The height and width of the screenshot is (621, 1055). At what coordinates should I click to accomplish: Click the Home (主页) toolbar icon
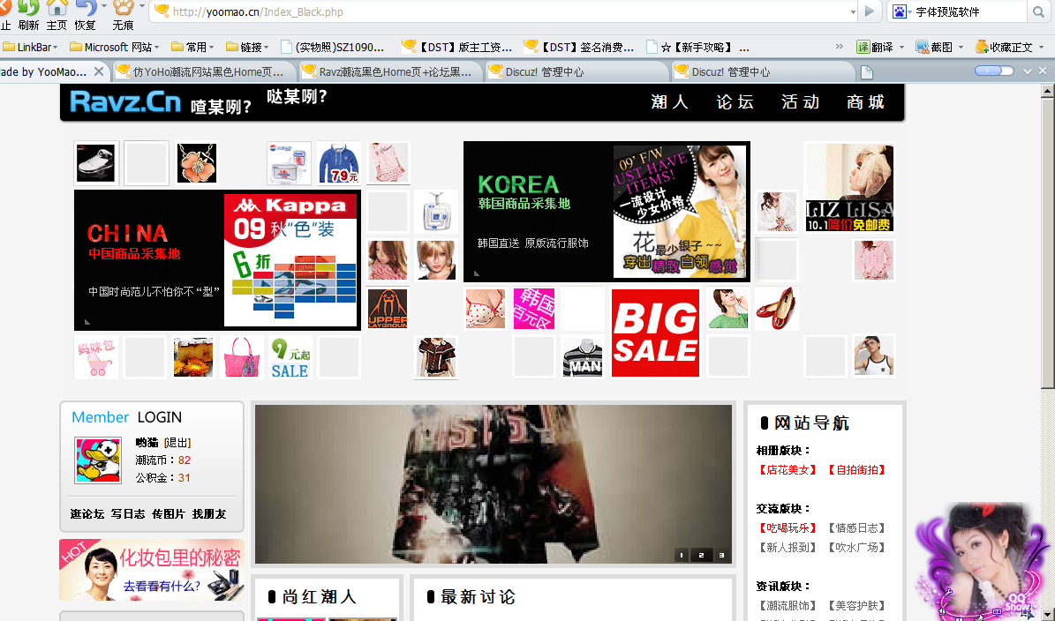pyautogui.click(x=57, y=9)
